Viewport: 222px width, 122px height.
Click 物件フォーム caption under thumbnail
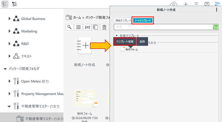85,113
